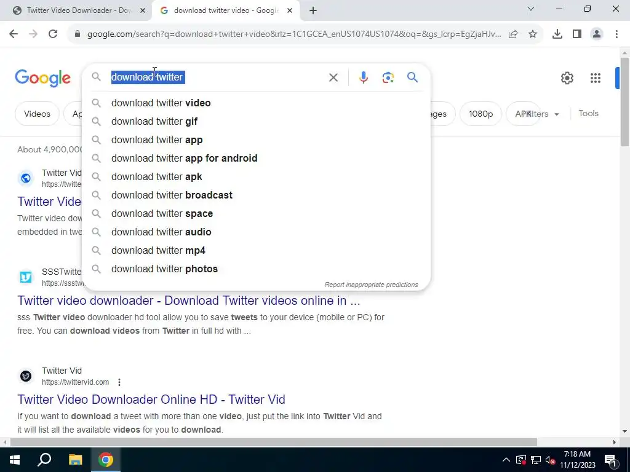Click the https://twittervid.com URL text

pos(75,382)
